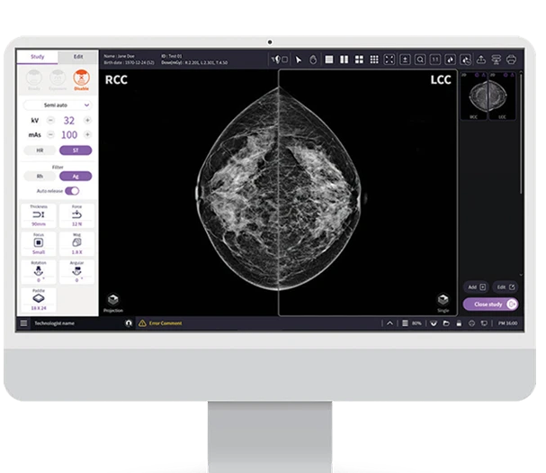This screenshot has width=546, height=473.
Task: Increase kV with the plus button
Action: coord(87,121)
